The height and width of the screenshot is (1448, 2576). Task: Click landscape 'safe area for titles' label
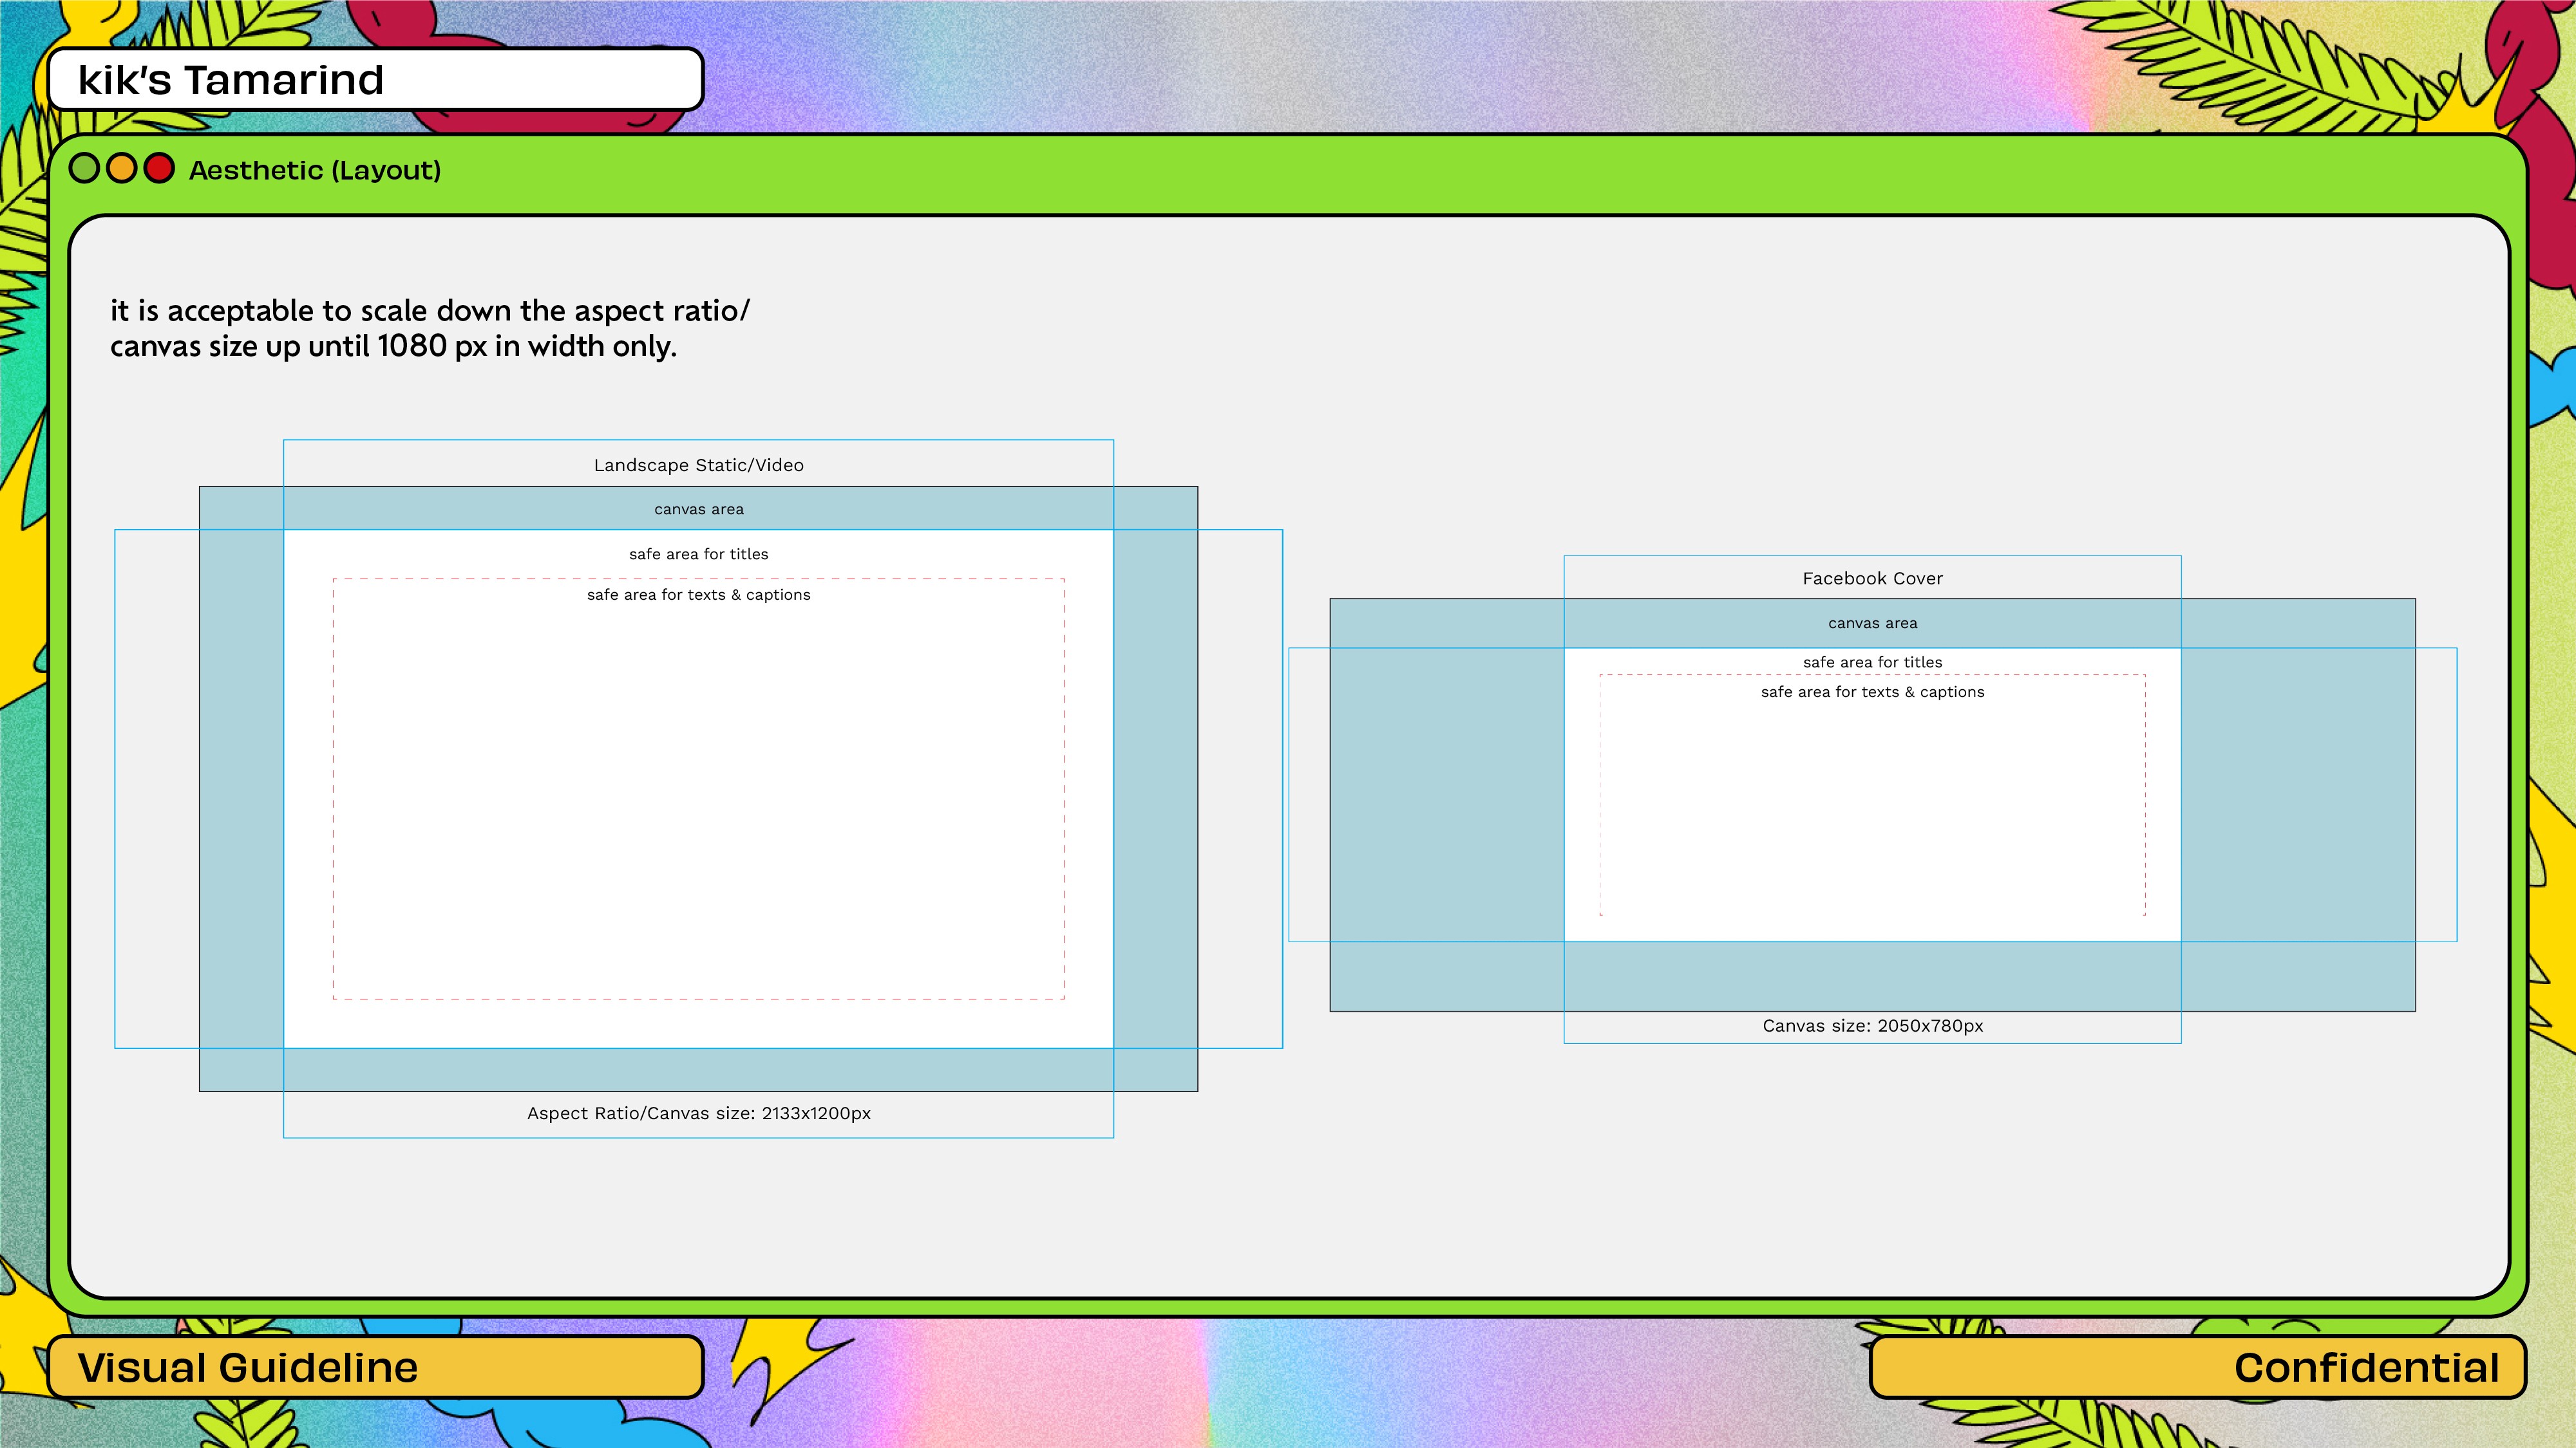698,555
